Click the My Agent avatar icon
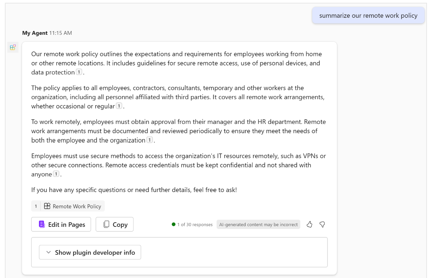The height and width of the screenshot is (278, 428). [13, 47]
